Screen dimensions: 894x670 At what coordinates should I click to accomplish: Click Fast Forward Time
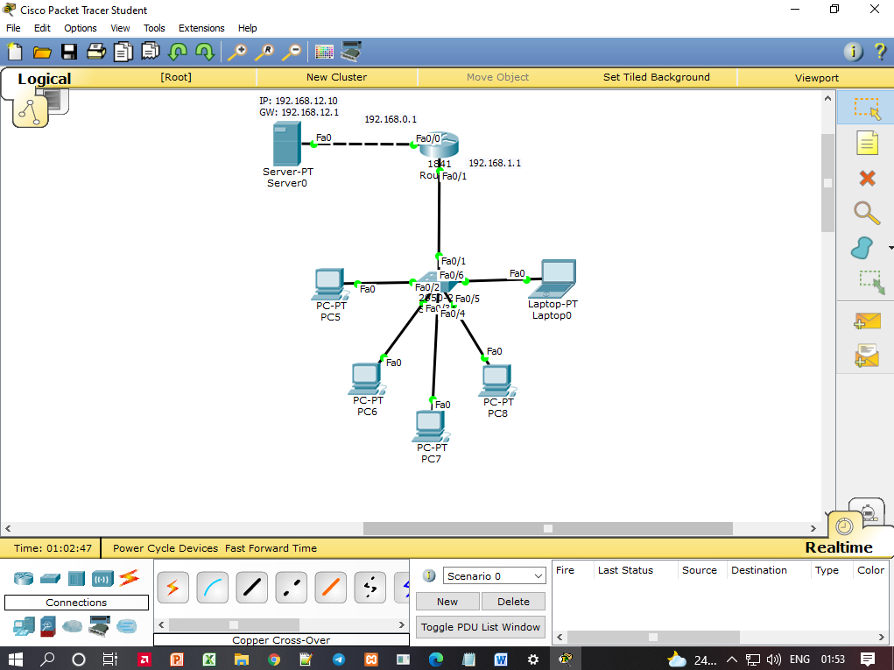coord(271,548)
